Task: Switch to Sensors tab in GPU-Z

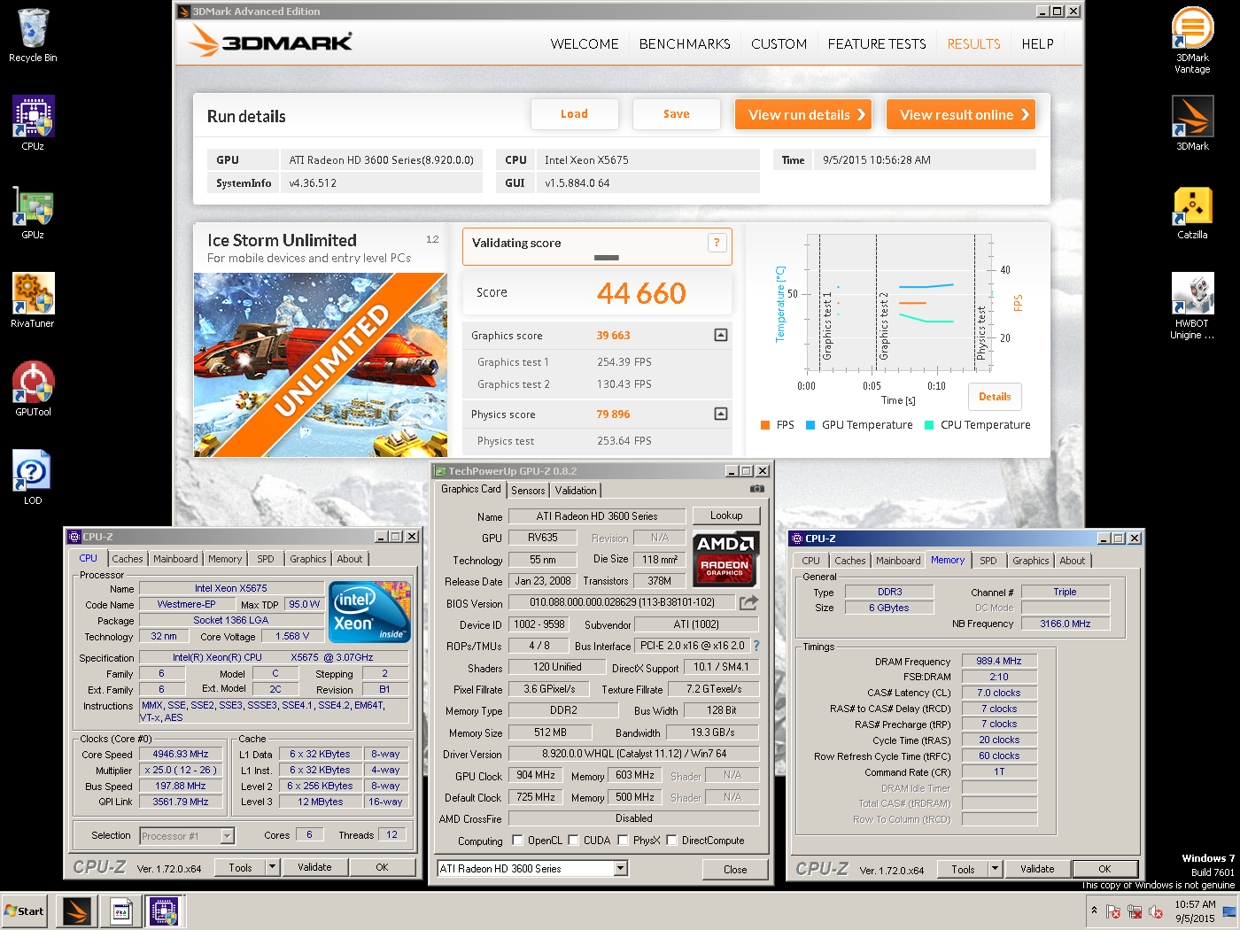Action: (528, 490)
